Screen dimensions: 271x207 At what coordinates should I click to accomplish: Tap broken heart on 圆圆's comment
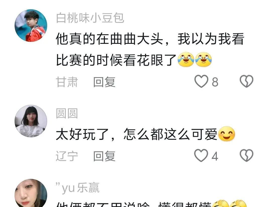246,156
